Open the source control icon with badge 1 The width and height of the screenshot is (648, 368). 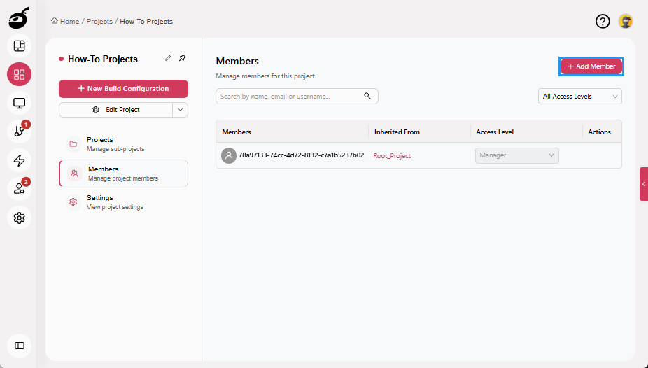[20, 132]
